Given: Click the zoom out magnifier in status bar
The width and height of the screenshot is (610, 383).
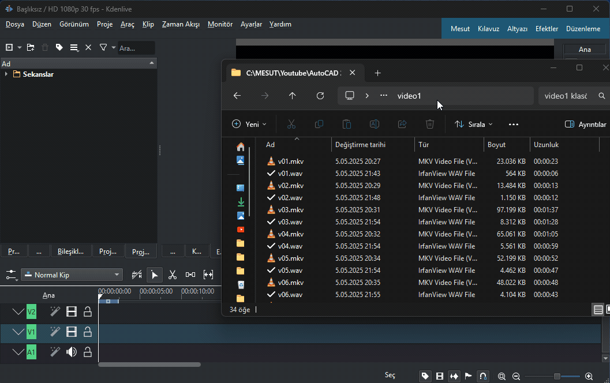Looking at the screenshot, I should (517, 376).
